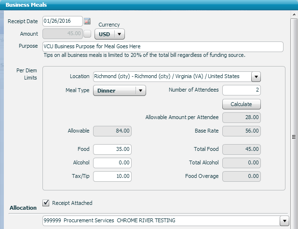Uncheck the Receipt Attached checkbox

tap(46, 203)
